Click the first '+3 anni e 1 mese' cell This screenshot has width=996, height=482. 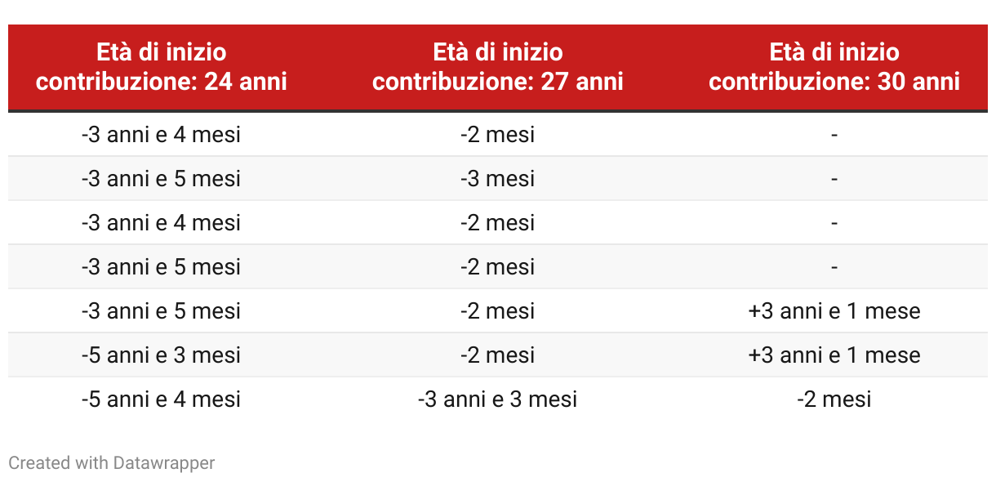(x=834, y=310)
